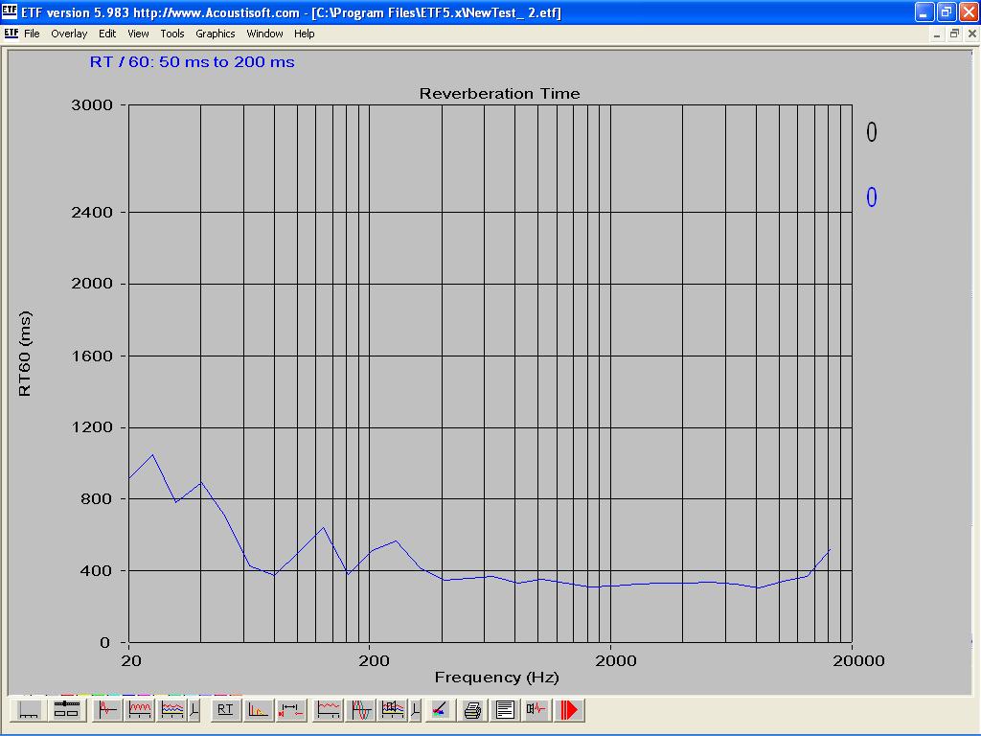The height and width of the screenshot is (736, 981).
Task: Click the ETF document icon in the menu bar
Action: tap(11, 34)
